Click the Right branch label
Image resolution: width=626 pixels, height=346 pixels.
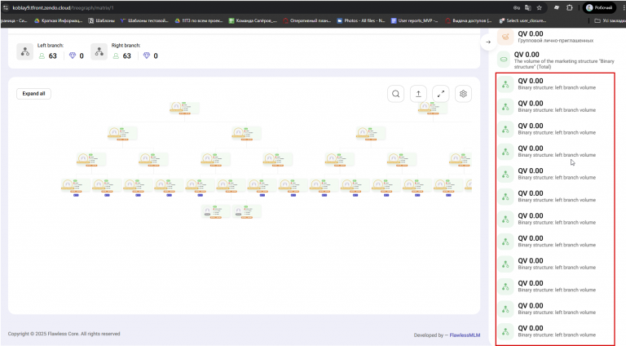[x=126, y=46]
